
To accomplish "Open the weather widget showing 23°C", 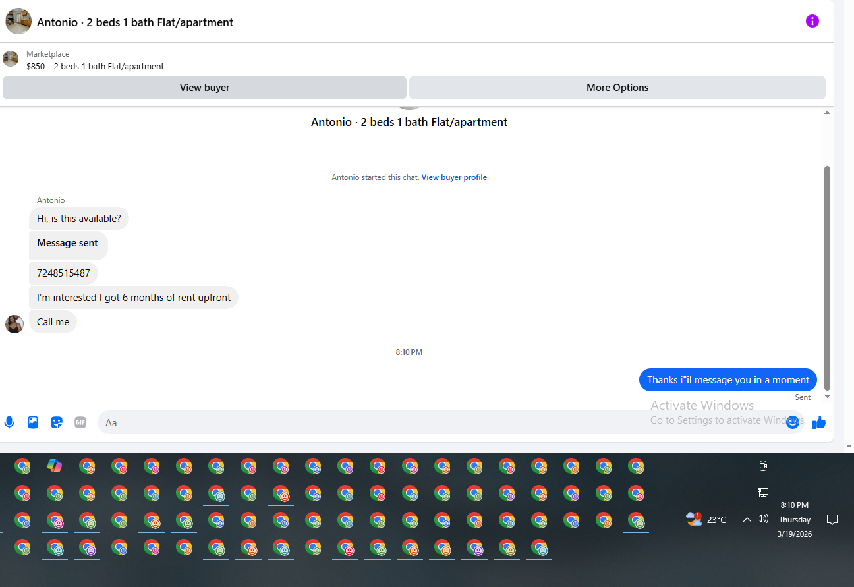I will click(x=706, y=519).
